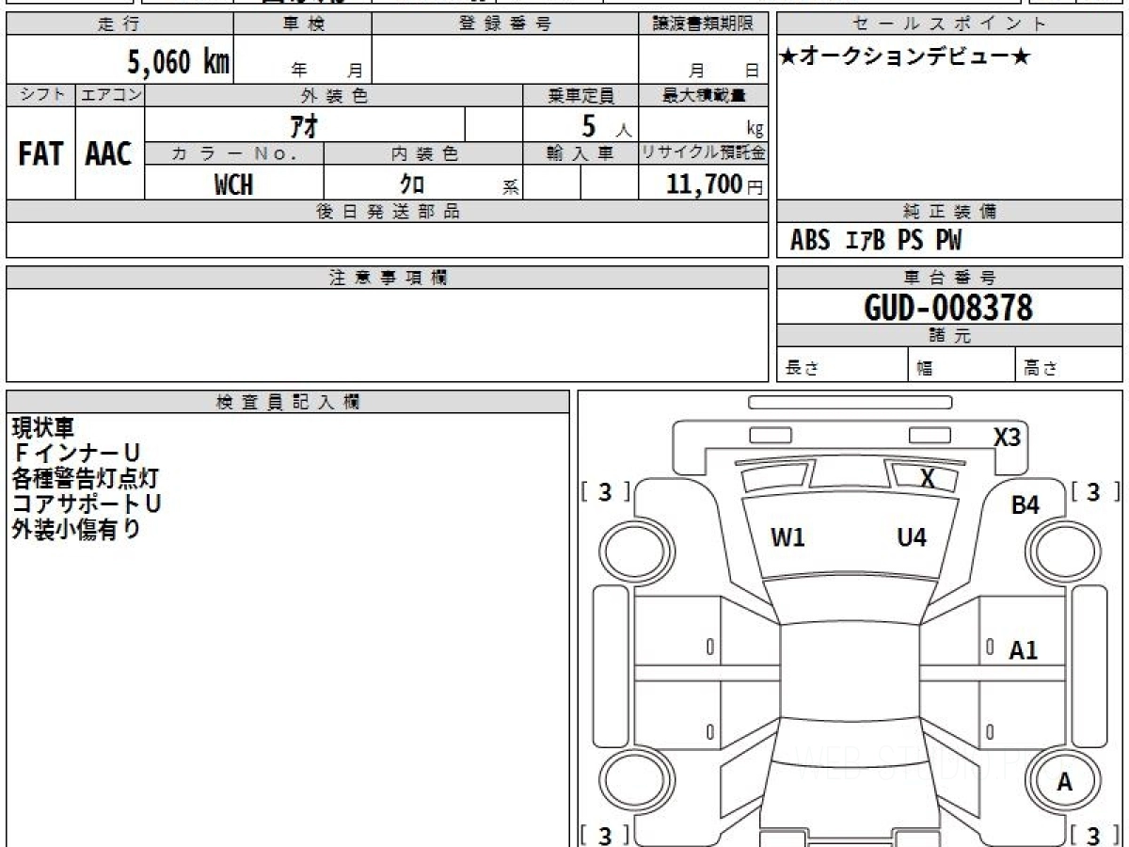Select the 最大積載量 header
This screenshot has height=847, width=1129.
(x=704, y=95)
